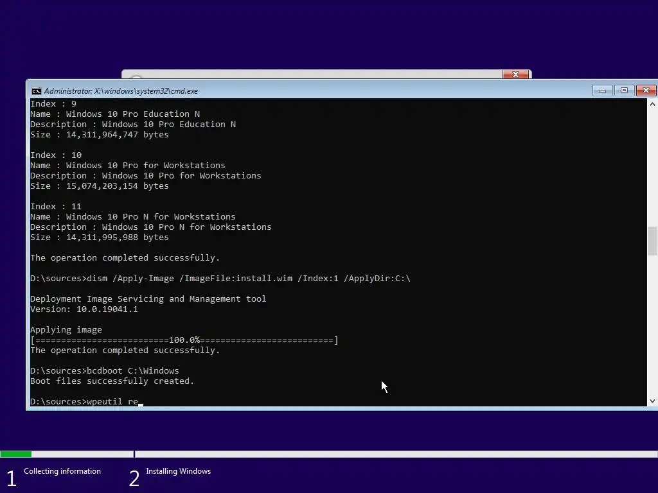This screenshot has width=658, height=493.
Task: Maximize the cmd.exe window
Action: [x=624, y=91]
